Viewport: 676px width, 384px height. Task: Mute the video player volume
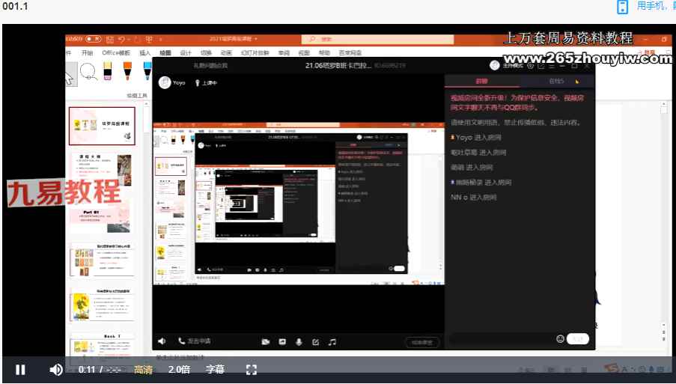click(x=56, y=370)
